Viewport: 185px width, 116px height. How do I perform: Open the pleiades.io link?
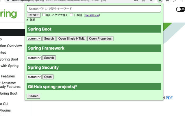click(x=92, y=15)
